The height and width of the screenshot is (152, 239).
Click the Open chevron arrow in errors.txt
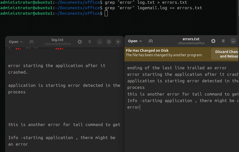point(141,41)
